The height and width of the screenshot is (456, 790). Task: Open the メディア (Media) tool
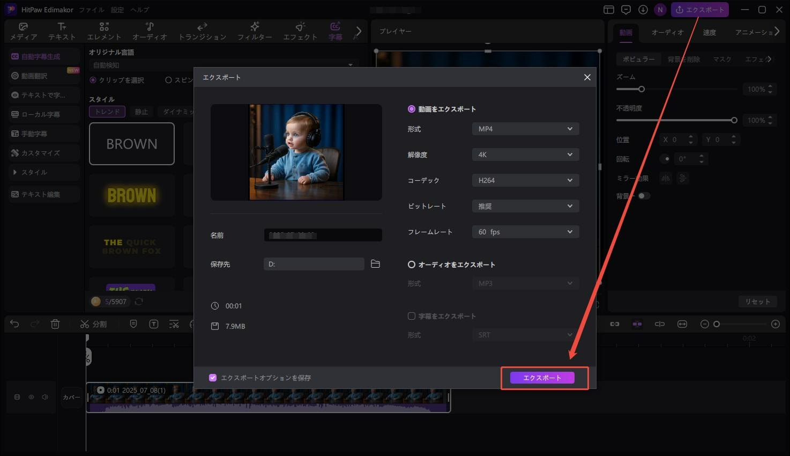[x=24, y=31]
